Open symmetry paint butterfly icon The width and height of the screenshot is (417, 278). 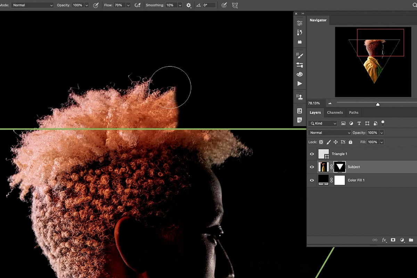[235, 5]
